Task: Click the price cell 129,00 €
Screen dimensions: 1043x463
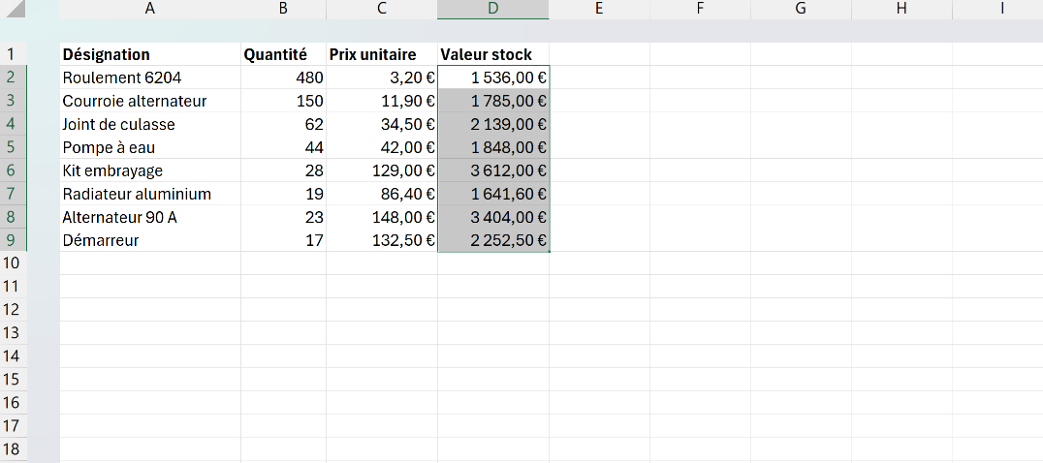Action: pos(382,170)
